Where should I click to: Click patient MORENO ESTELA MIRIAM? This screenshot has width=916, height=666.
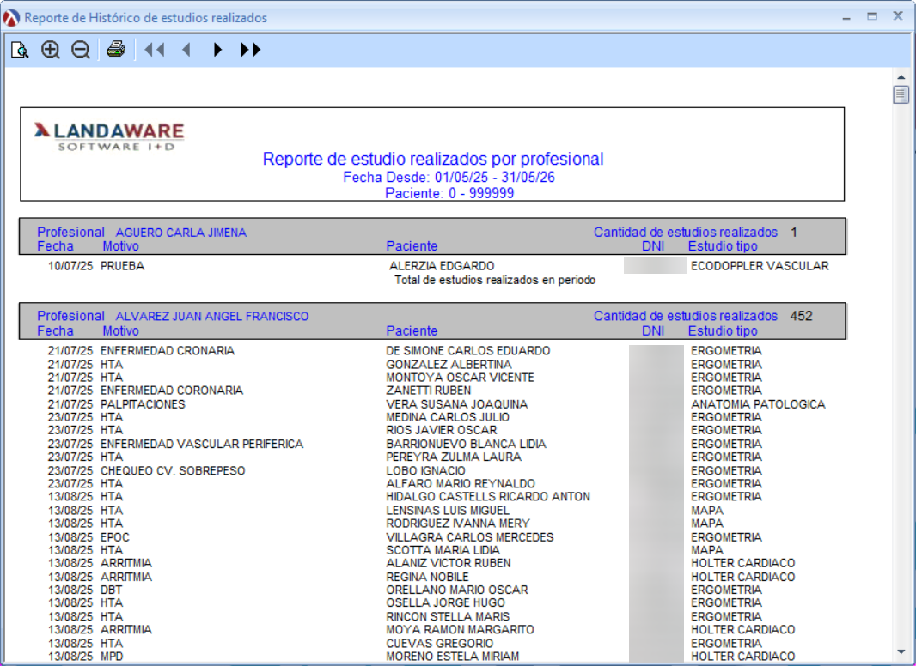[x=452, y=657]
